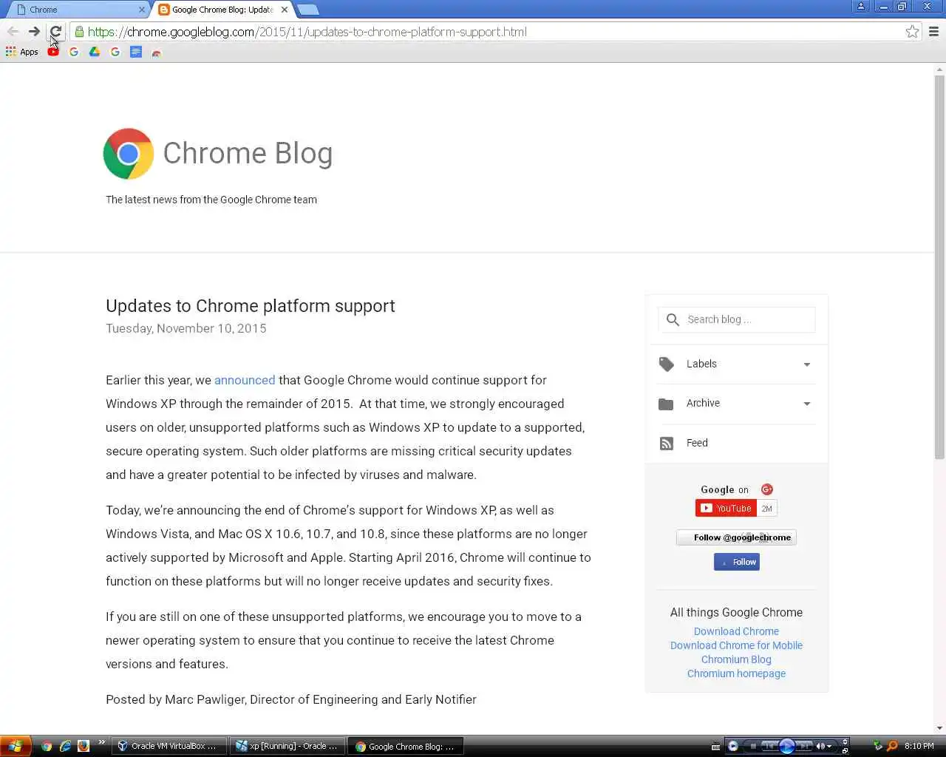
Task: Click the YouTube subscribe button
Action: tap(726, 508)
